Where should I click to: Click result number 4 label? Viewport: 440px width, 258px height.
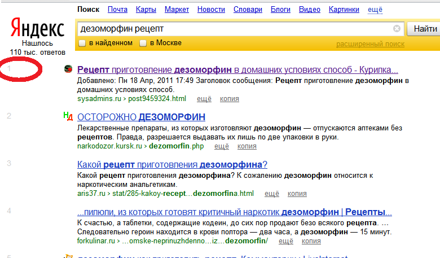pos(9,211)
